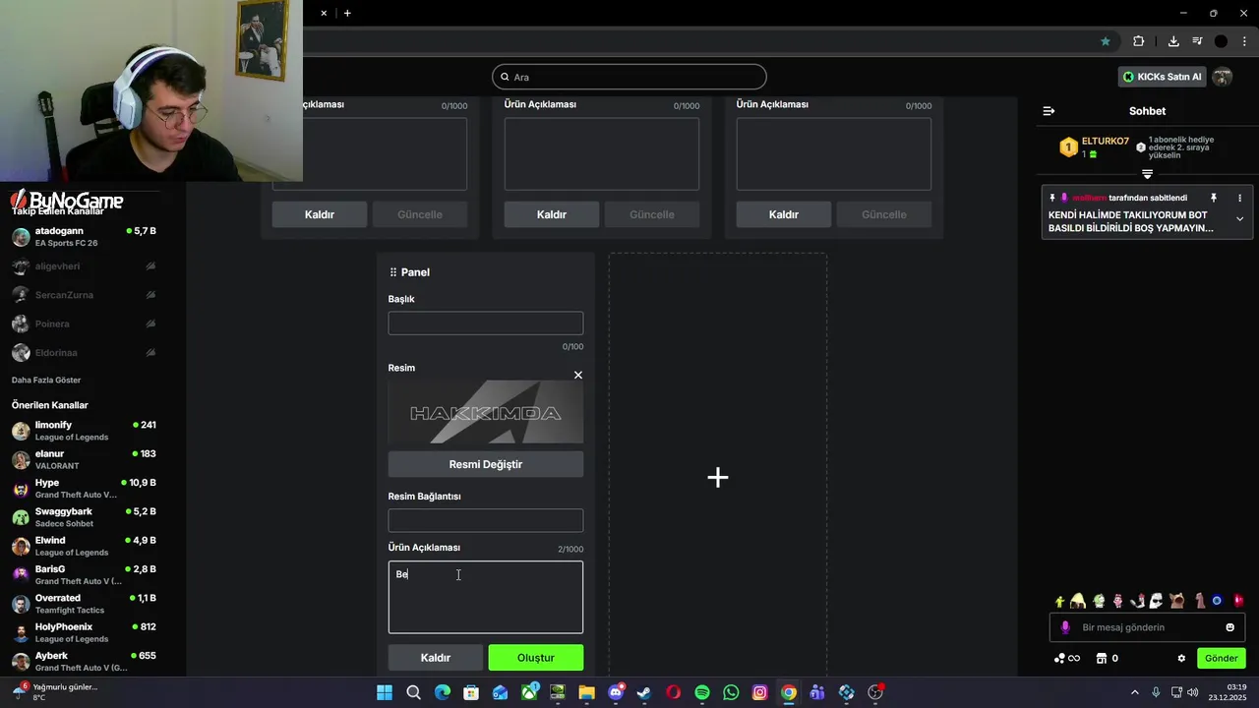Open Discord from the taskbar
The image size is (1259, 708).
pos(616,692)
